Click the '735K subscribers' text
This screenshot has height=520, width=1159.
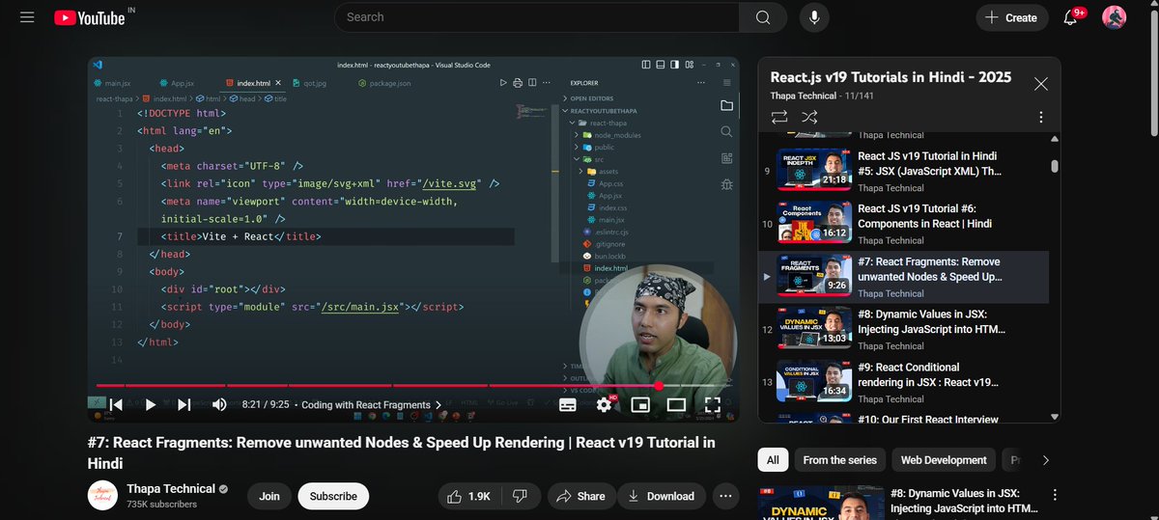(162, 505)
